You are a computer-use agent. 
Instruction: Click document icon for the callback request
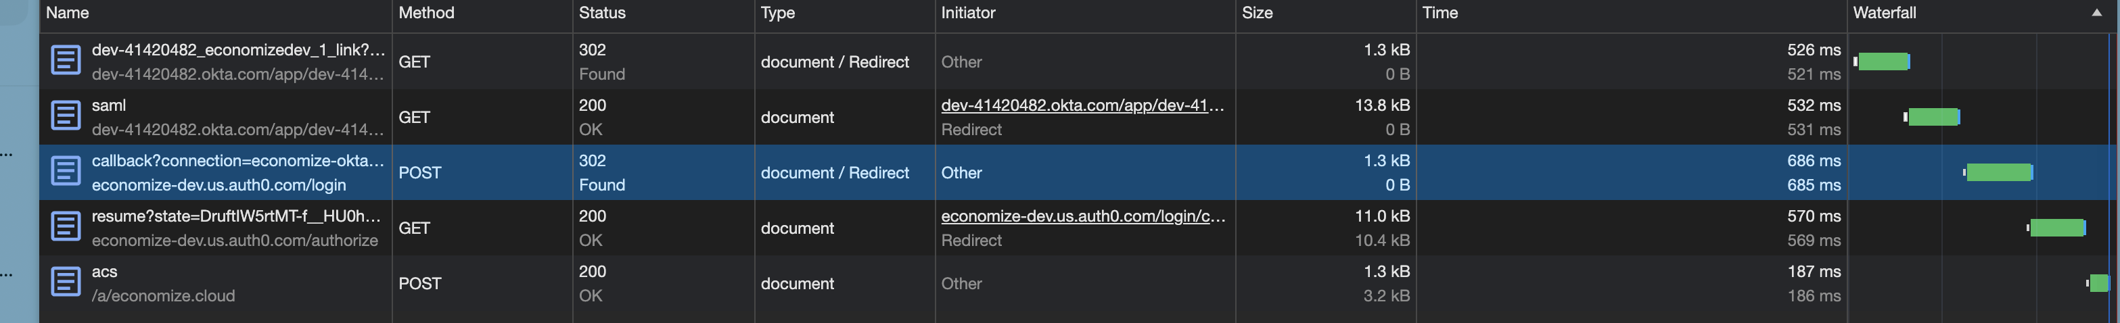[x=66, y=172]
